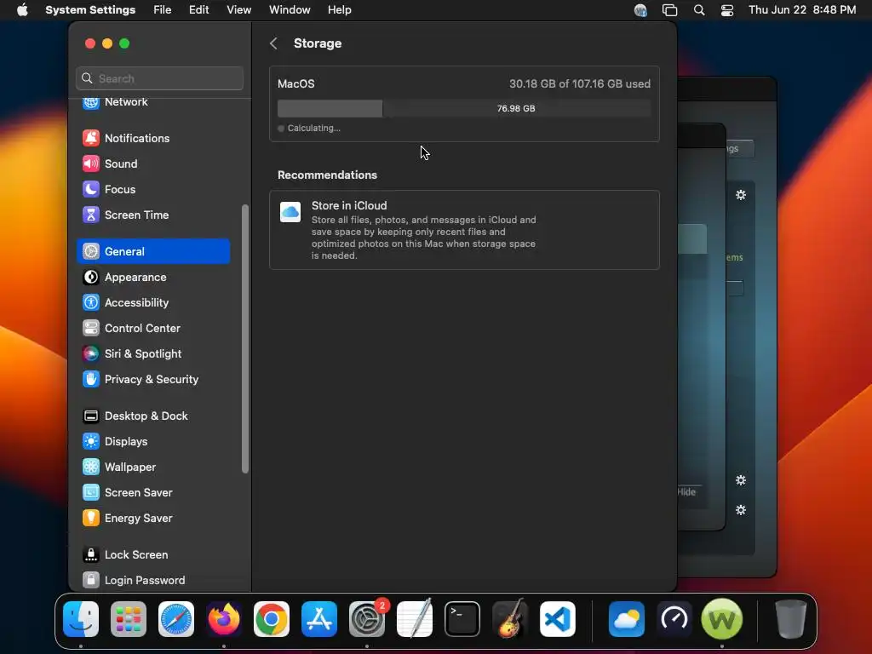Open the System Settings app menu
The height and width of the screenshot is (654, 872).
(x=90, y=10)
